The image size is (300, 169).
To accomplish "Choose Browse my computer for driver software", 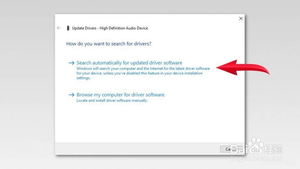I will point(120,95).
